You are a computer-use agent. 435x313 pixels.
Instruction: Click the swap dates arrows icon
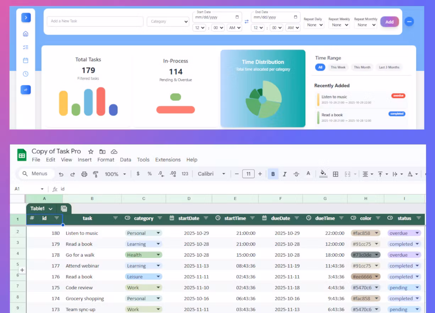(x=247, y=22)
